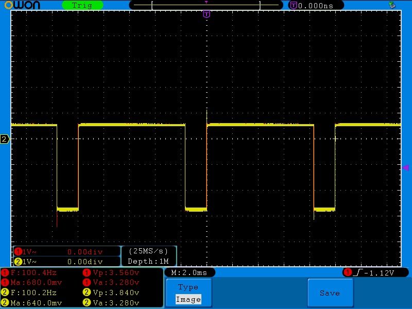
Task: Click the red channel 1 icon in scale box
Action: 18,251
